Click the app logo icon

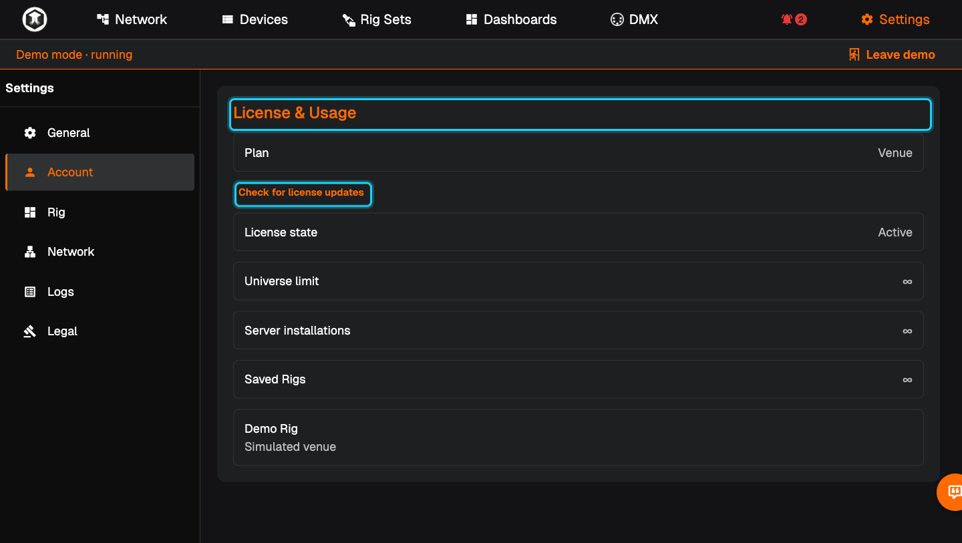tap(35, 19)
